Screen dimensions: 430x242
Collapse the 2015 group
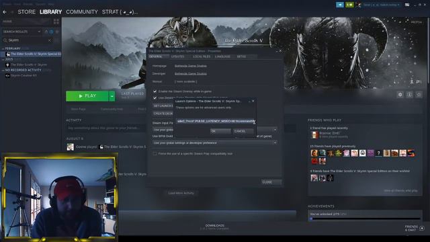pyautogui.click(x=3, y=59)
